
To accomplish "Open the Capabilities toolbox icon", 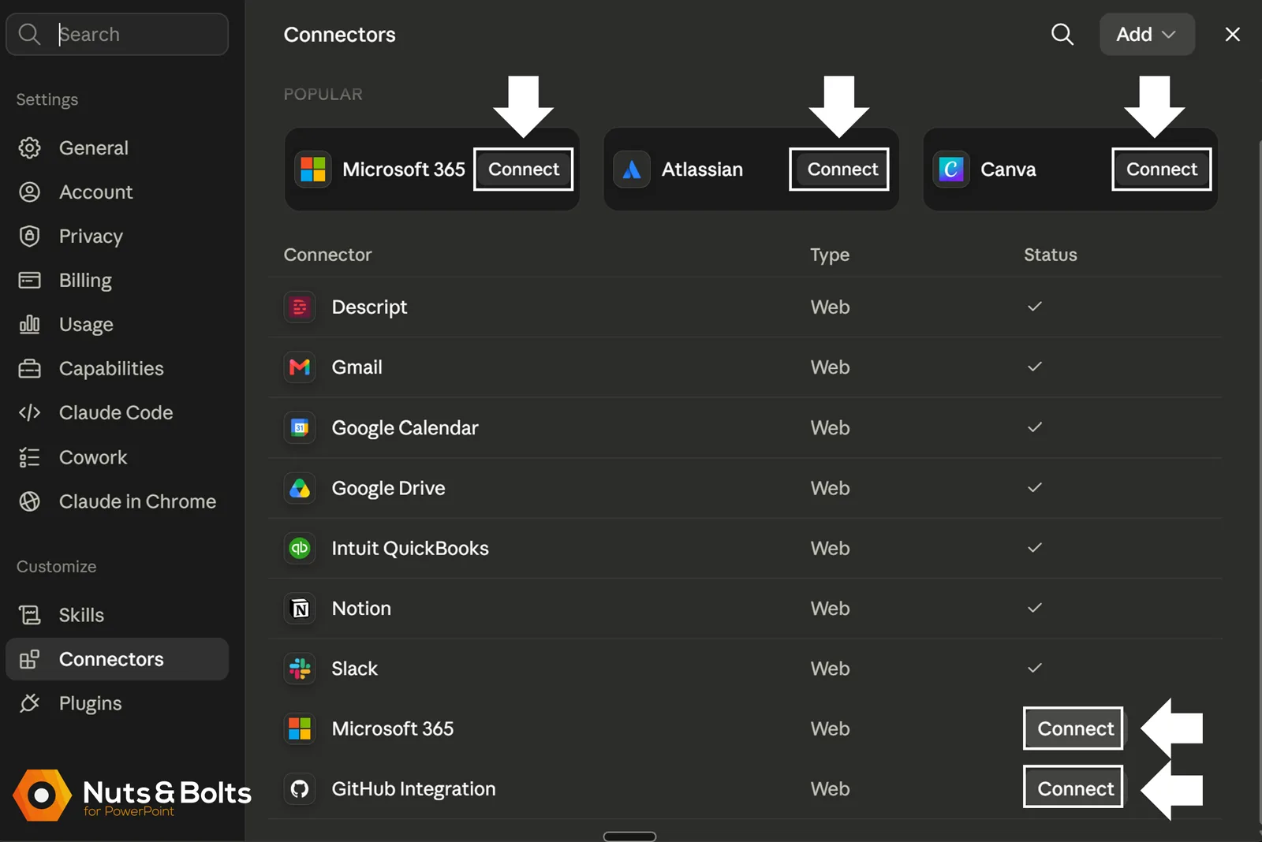I will (29, 368).
